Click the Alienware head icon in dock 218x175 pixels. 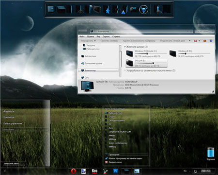click(x=143, y=10)
